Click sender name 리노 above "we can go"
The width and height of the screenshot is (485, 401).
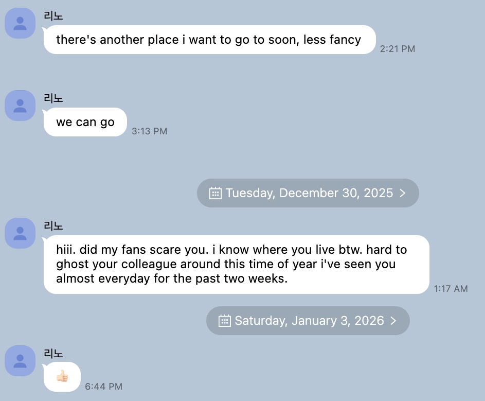click(x=53, y=98)
